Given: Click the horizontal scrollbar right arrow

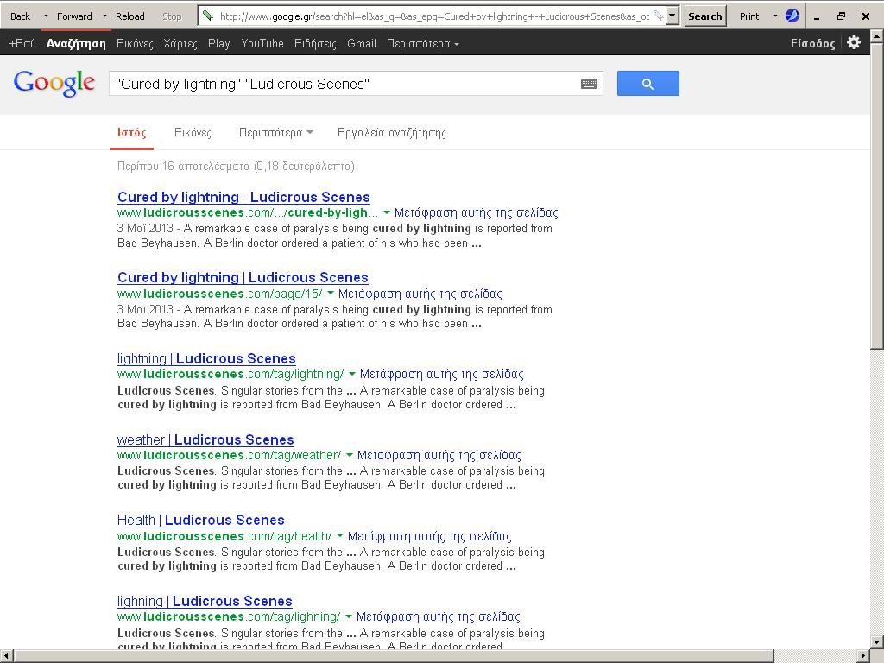Looking at the screenshot, I should pos(863,656).
